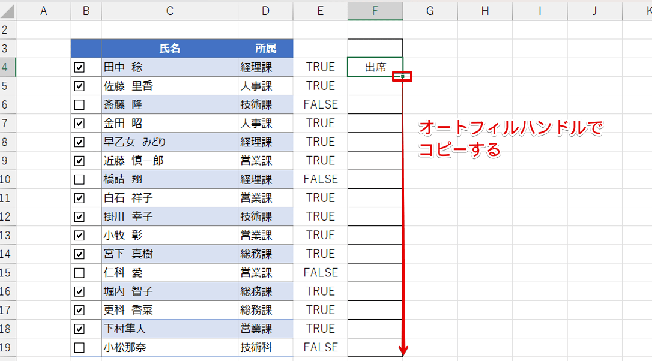The width and height of the screenshot is (652, 361).
Task: Toggle the checkbox for 更科 香菜
Action: pyautogui.click(x=79, y=310)
